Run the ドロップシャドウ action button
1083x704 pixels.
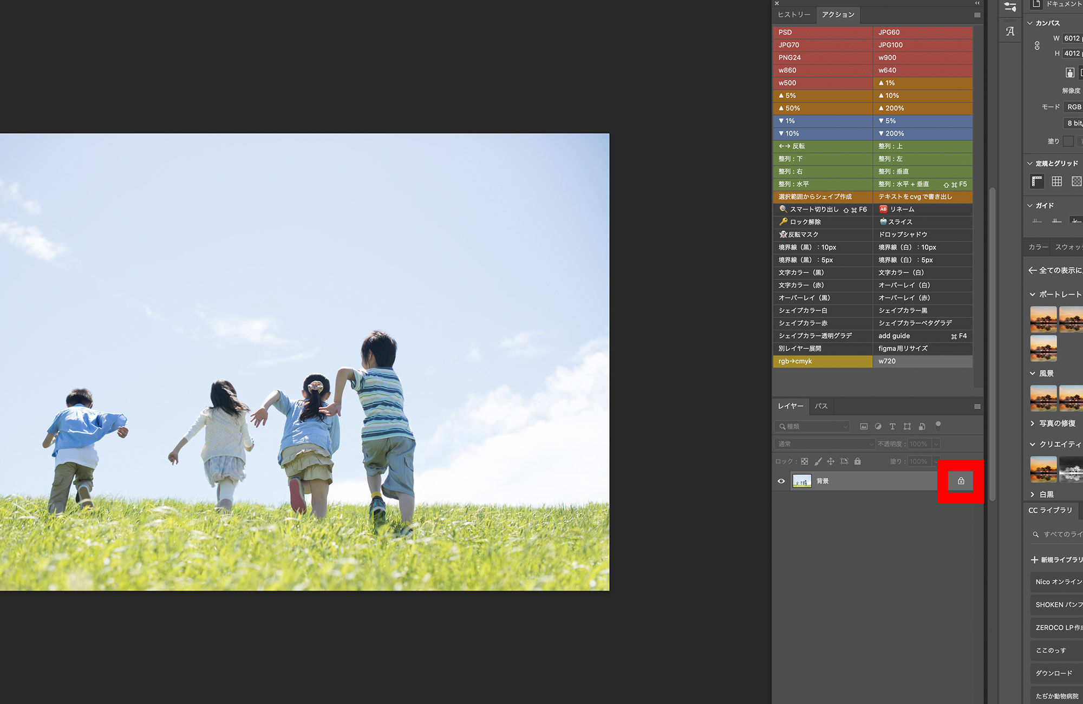(923, 234)
